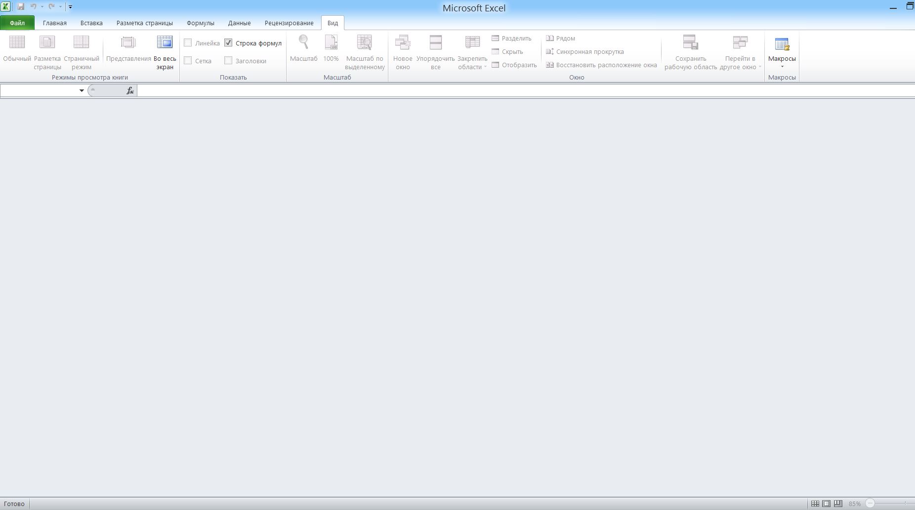Switch to the Данные tab
The image size is (915, 510).
click(x=240, y=23)
